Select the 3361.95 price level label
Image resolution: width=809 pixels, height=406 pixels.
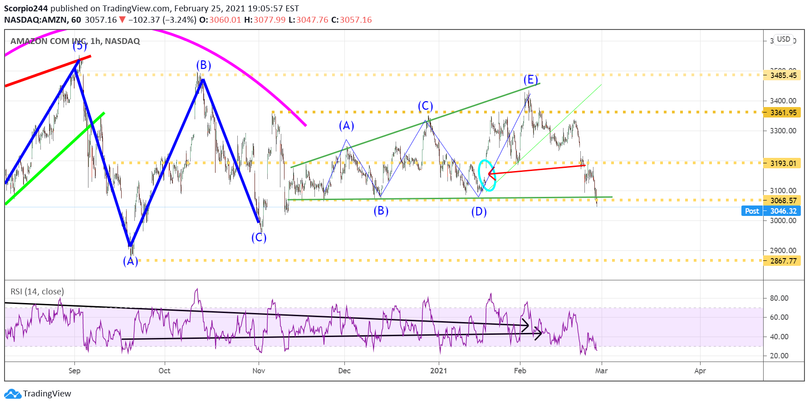click(783, 113)
